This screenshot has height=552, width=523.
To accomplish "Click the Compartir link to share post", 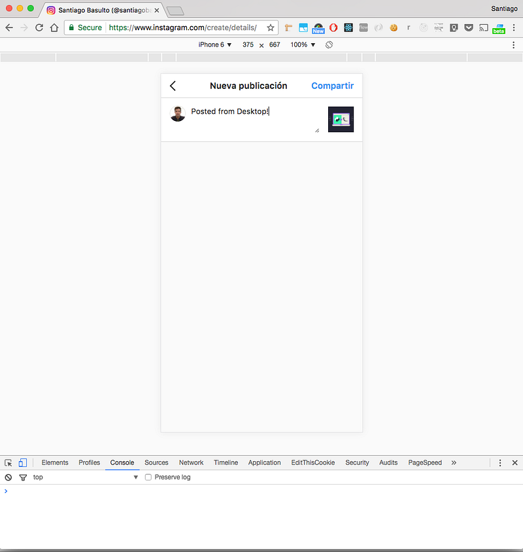I will pyautogui.click(x=332, y=86).
